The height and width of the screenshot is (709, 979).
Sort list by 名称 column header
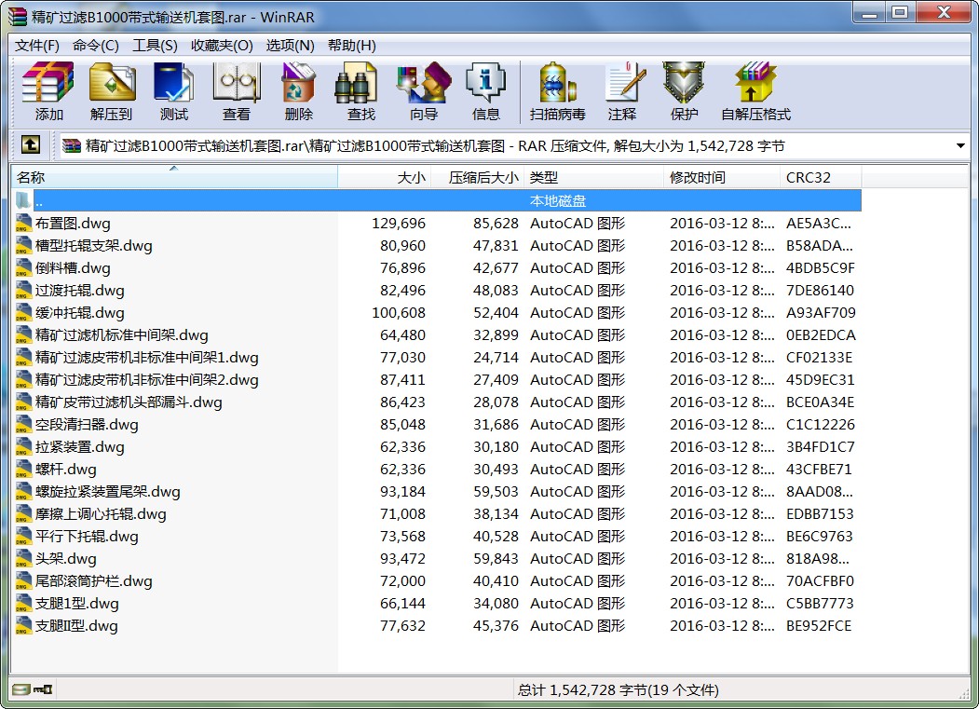point(173,177)
